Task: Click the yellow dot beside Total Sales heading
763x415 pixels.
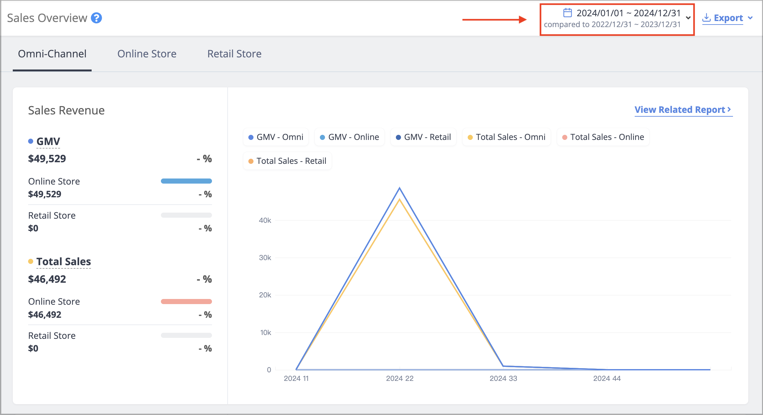Action: [31, 261]
